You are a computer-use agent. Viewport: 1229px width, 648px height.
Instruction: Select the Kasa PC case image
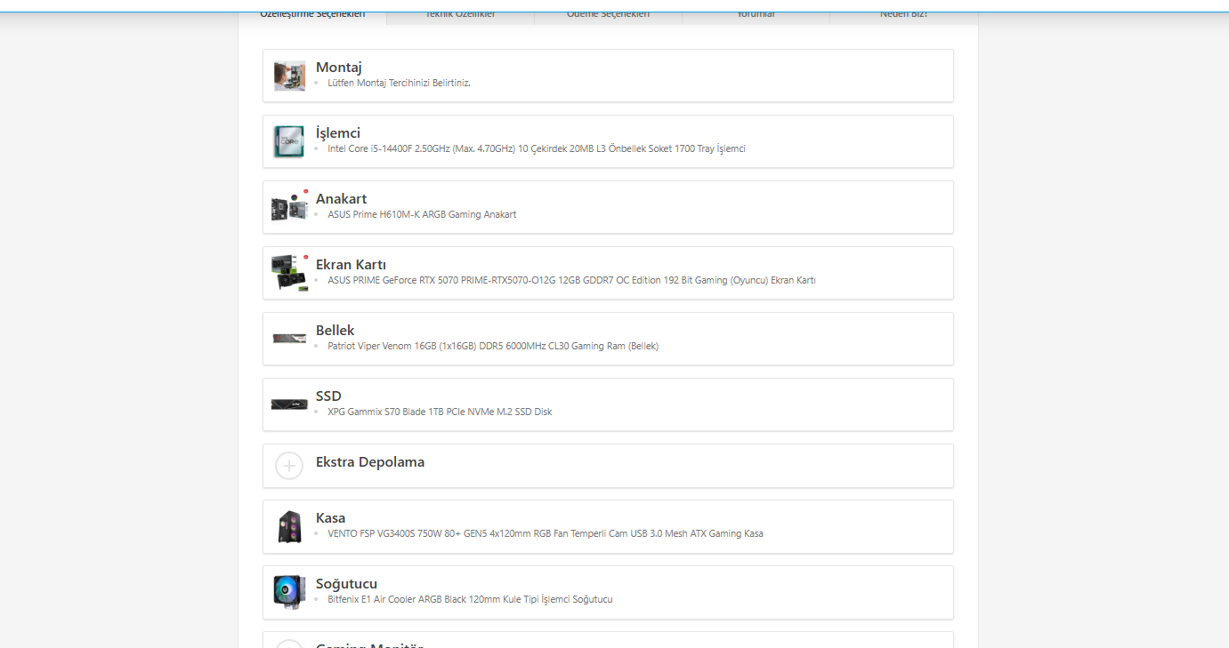tap(289, 527)
